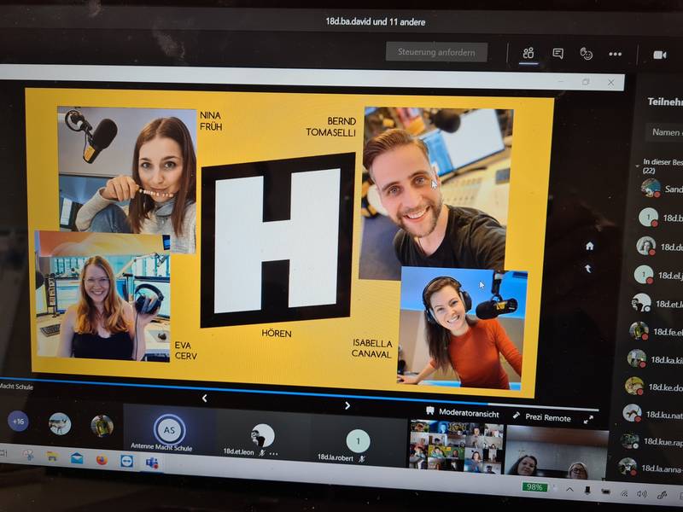The height and width of the screenshot is (512, 683).
Task: Open more options on 18d.et.leon tile
Action: click(273, 454)
